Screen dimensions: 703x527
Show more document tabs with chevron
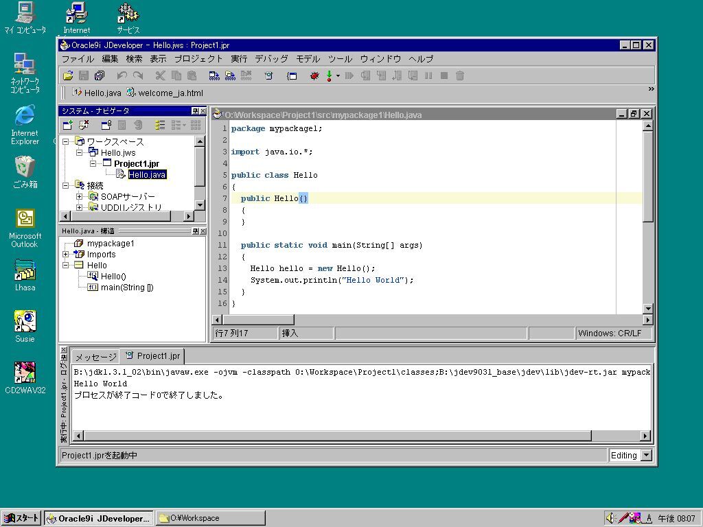[x=651, y=89]
